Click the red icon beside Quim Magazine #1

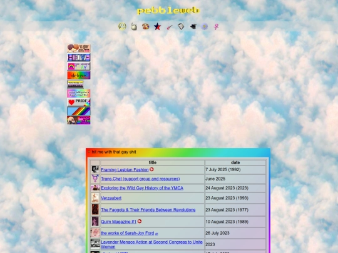(140, 221)
